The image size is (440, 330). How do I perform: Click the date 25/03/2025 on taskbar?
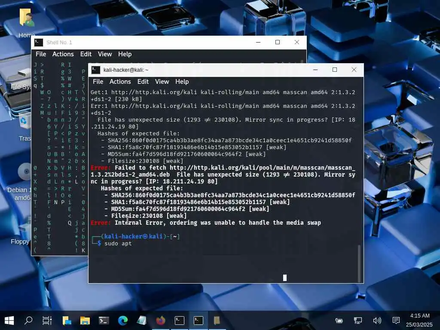tap(419, 325)
